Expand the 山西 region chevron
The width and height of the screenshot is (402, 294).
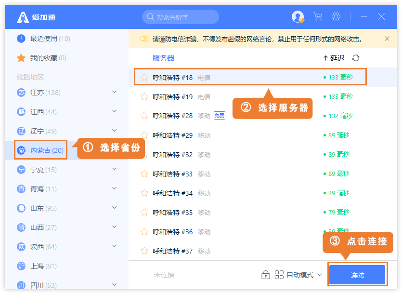point(115,227)
